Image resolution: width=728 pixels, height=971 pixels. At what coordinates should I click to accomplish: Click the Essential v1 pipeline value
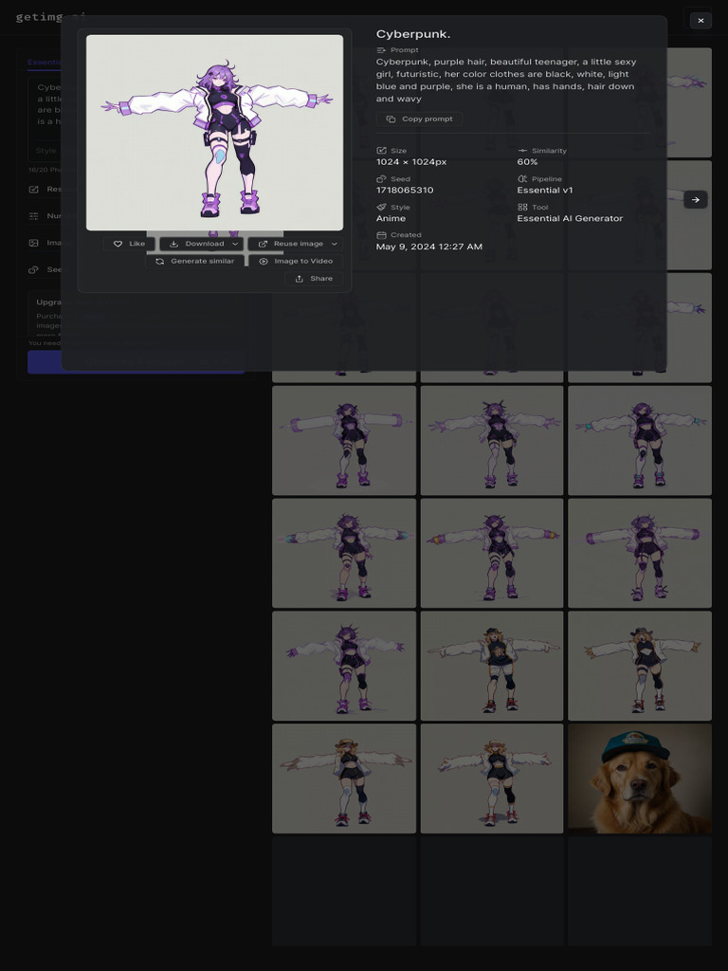545,190
